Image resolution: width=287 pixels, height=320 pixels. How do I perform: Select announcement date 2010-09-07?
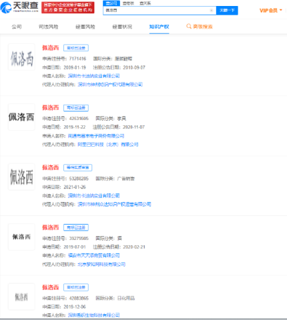coord(134,67)
